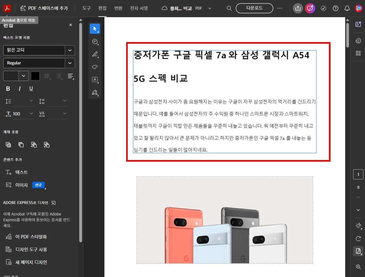Open the search magnifier icon
This screenshot has height=277, width=365.
point(229,8)
